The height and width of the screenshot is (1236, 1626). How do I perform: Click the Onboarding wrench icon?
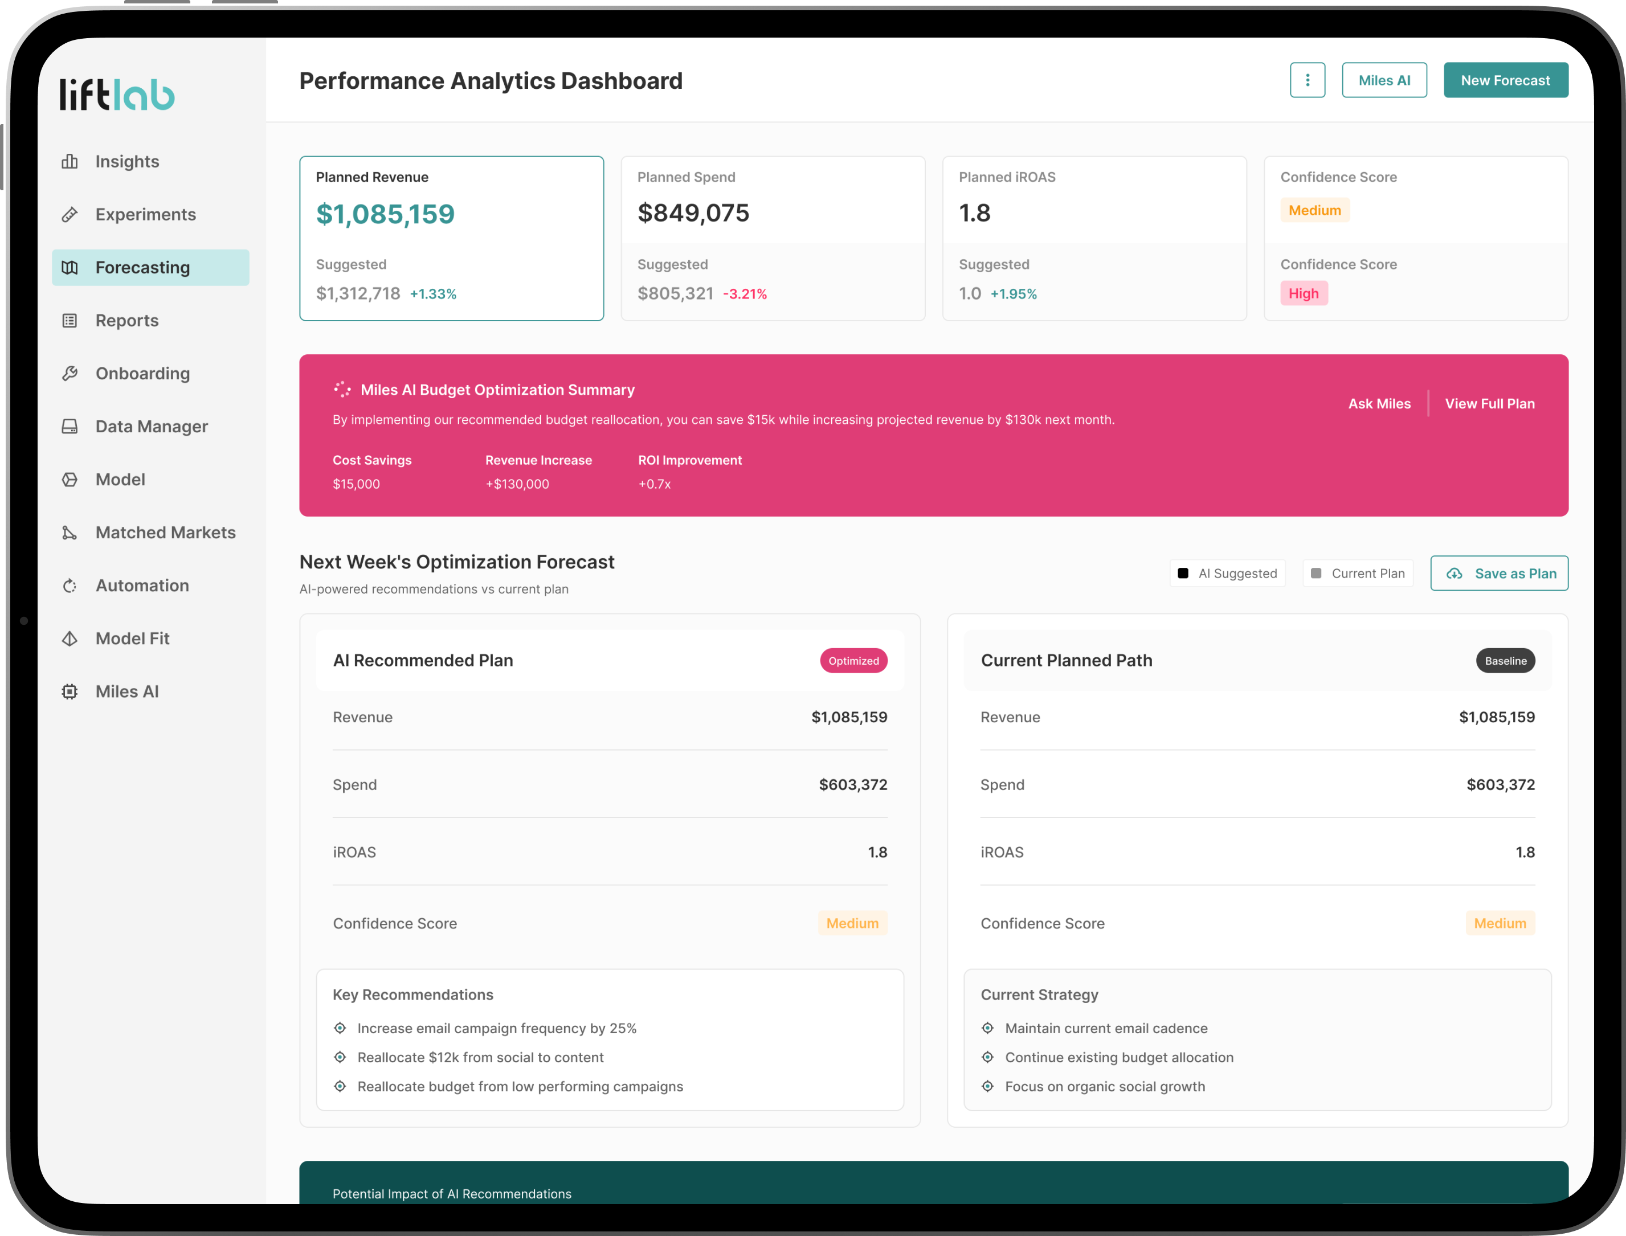(x=70, y=373)
